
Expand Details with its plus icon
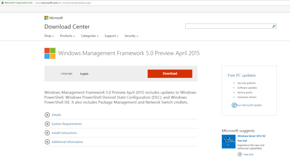(x=47, y=115)
